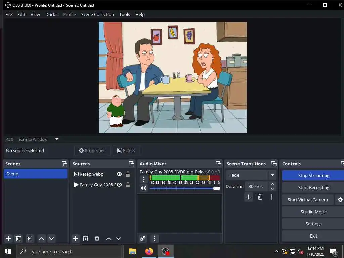Move source down arrow in Sources dock
The height and width of the screenshot is (258, 344).
pos(119,239)
